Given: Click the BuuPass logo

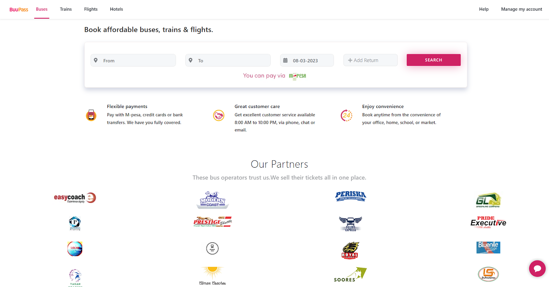Looking at the screenshot, I should [x=19, y=10].
